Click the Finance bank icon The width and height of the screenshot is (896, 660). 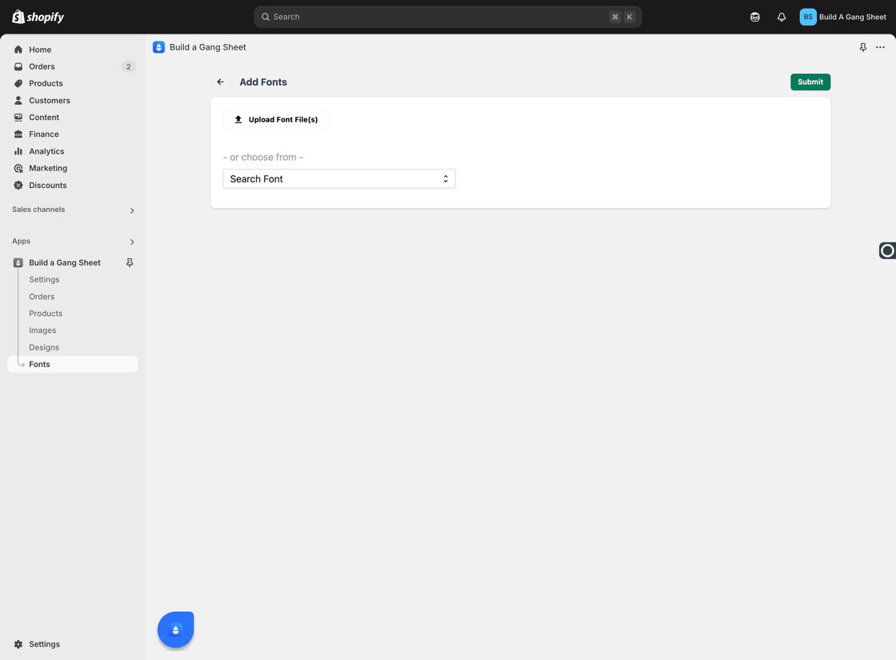point(18,134)
